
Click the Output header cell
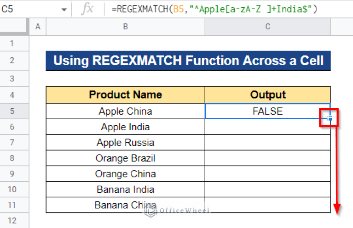267,95
